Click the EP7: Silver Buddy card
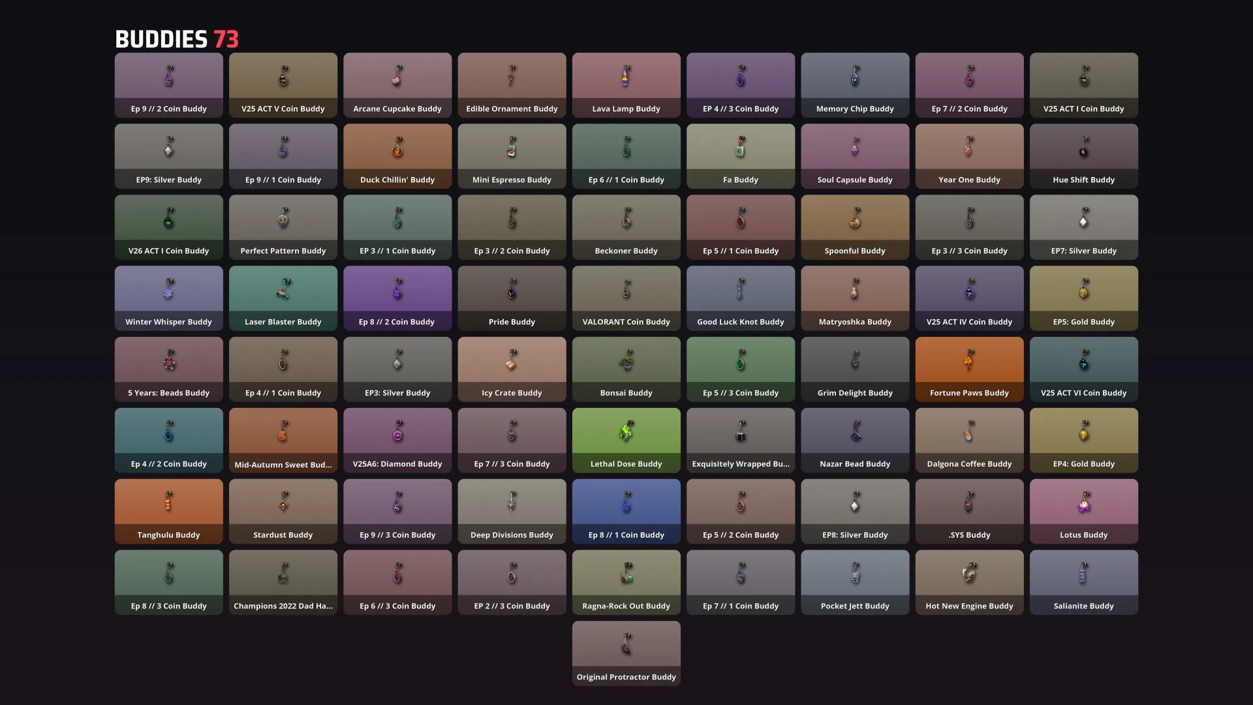Screen dimensions: 1253x705 click(1084, 227)
